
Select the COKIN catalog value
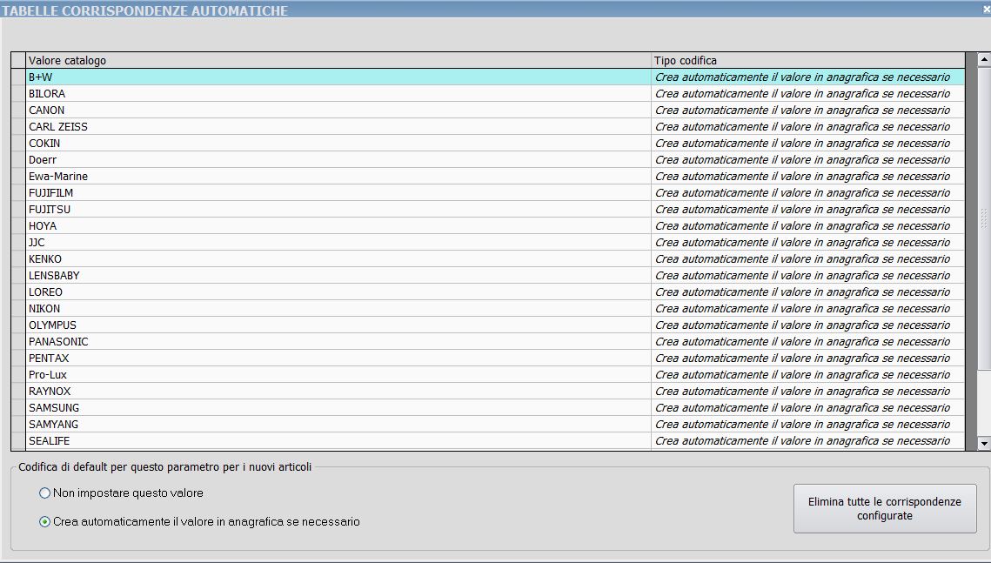pyautogui.click(x=338, y=144)
